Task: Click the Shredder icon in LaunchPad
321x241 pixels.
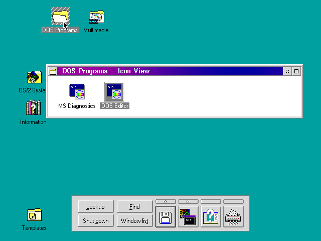Action: click(x=233, y=217)
